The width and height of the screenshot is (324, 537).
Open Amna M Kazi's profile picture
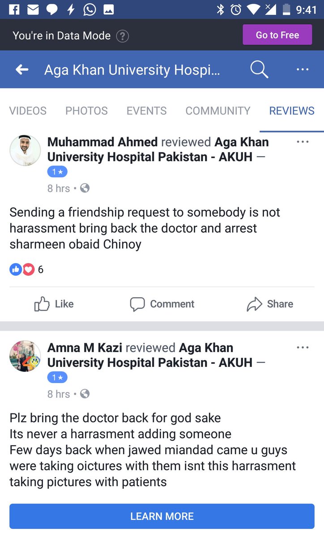[x=25, y=356]
